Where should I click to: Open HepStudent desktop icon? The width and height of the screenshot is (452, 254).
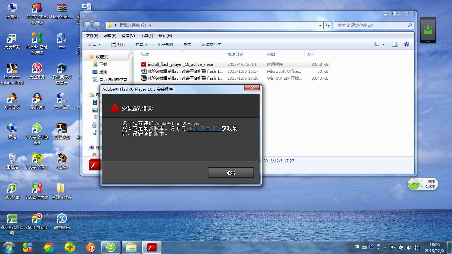coord(62,11)
